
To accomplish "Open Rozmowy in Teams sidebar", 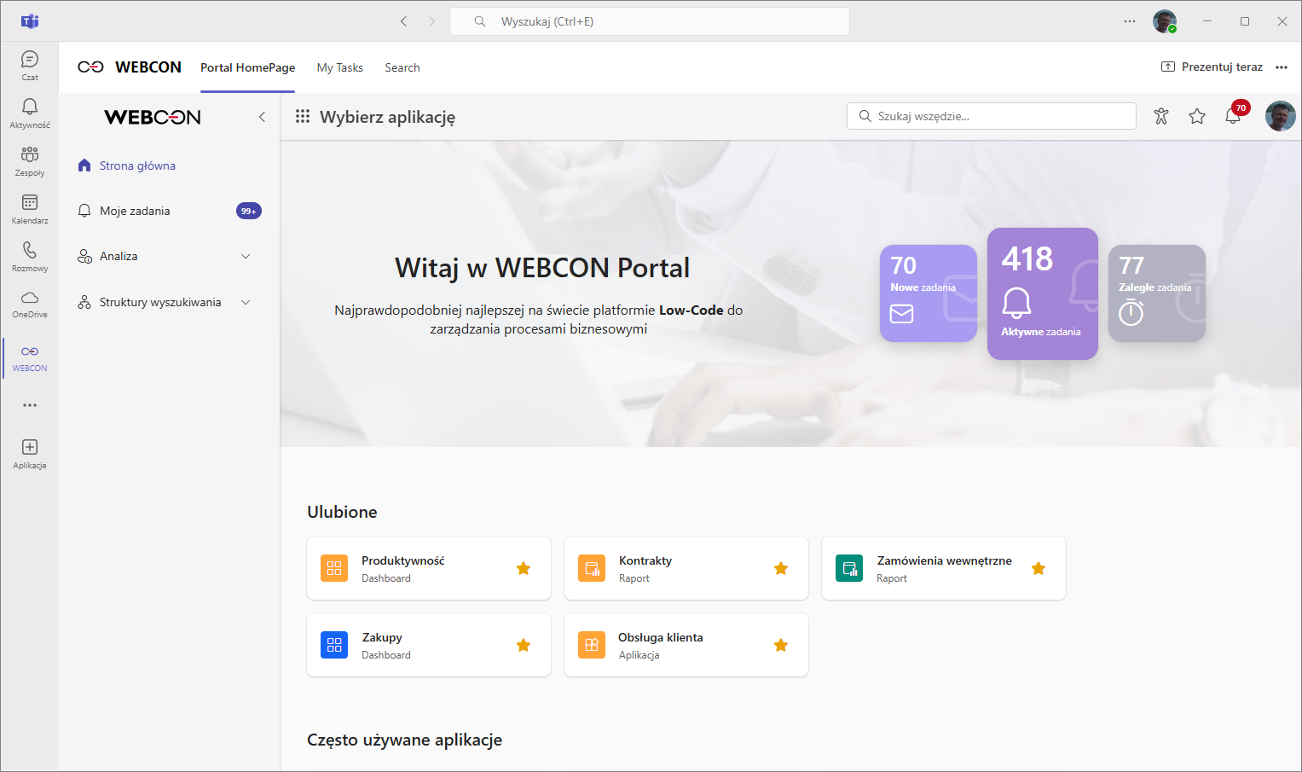I will pos(30,257).
